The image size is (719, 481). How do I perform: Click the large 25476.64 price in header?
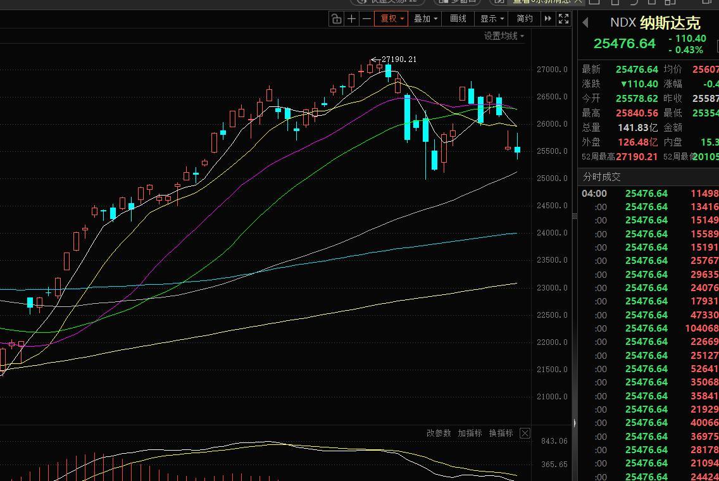coord(624,44)
